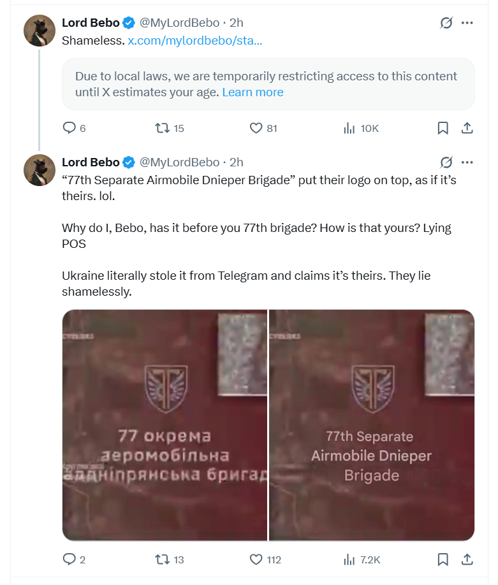Bookmark the 77th Brigade post
Image resolution: width=498 pixels, height=585 pixels.
443,560
